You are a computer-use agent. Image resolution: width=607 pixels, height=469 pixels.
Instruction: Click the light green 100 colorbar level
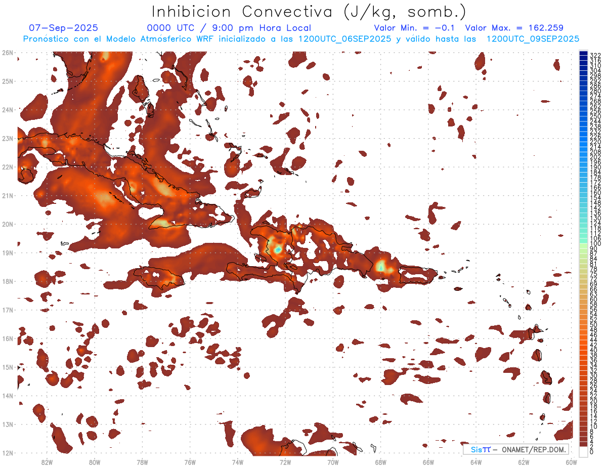click(583, 244)
